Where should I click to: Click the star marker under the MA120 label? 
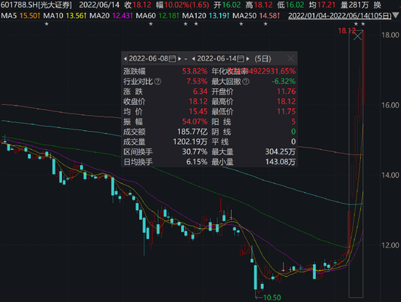[185, 24]
